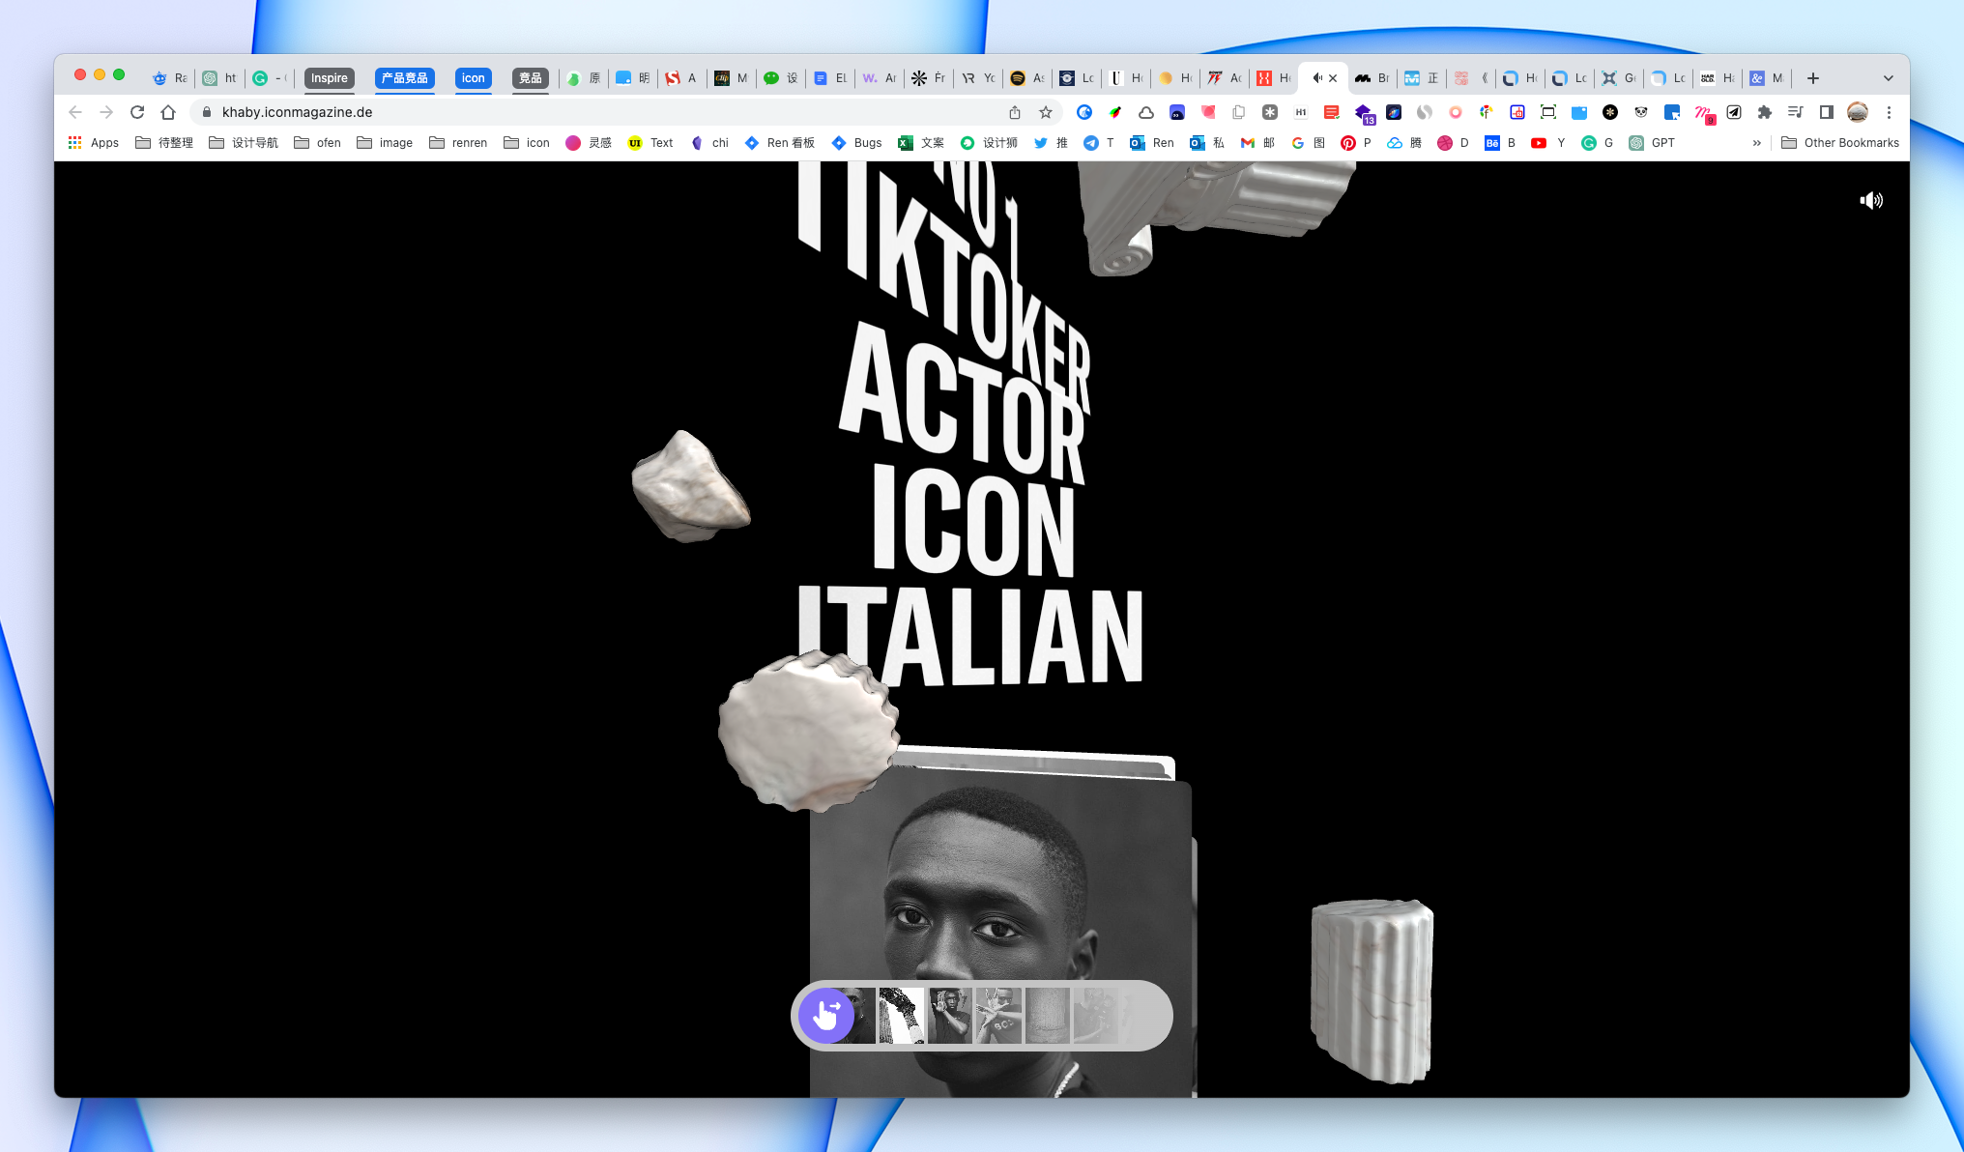This screenshot has height=1152, width=1964.
Task: Reload the page
Action: [137, 112]
